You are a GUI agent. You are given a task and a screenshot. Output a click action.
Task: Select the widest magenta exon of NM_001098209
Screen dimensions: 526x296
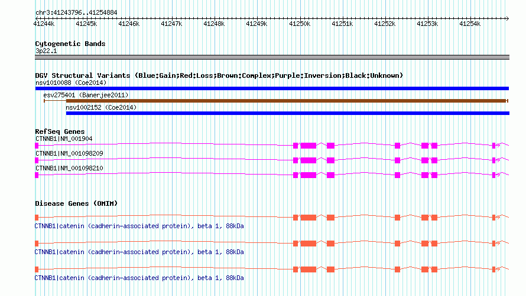tap(309, 160)
